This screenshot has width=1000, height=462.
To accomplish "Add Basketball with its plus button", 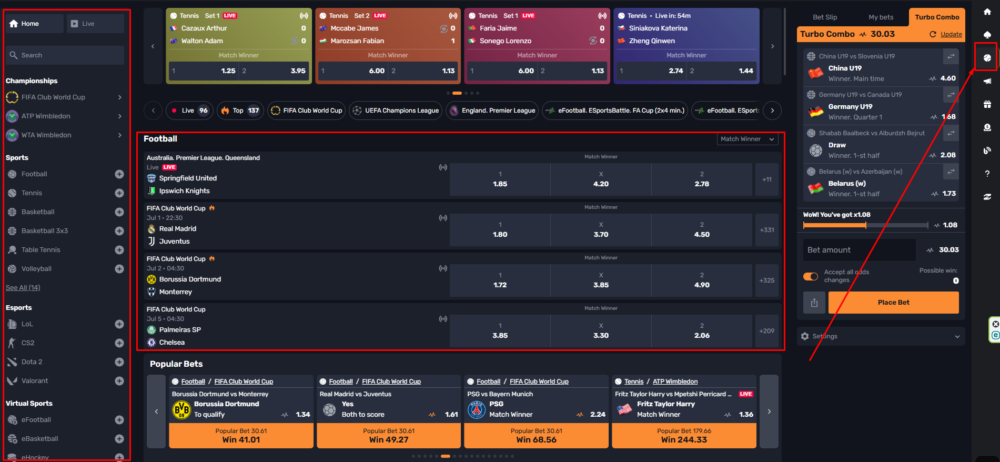I will 119,212.
